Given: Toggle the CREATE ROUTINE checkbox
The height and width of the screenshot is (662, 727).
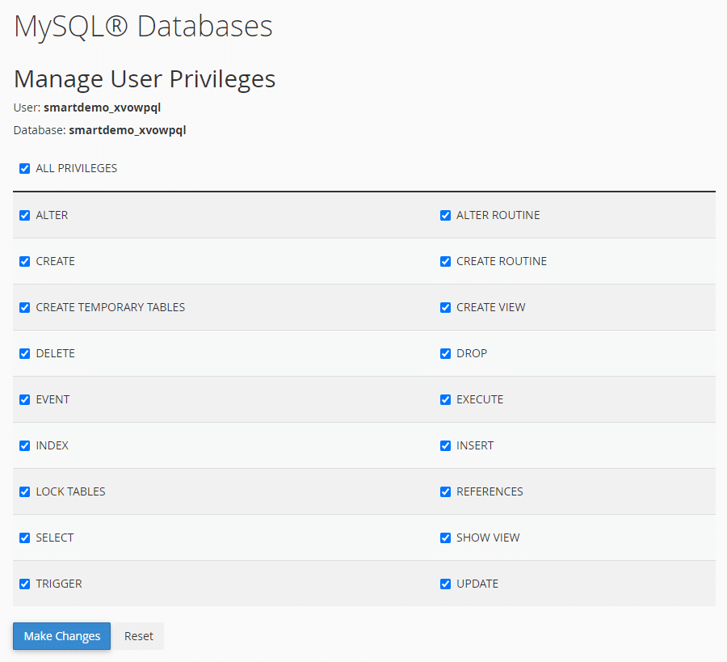Looking at the screenshot, I should [445, 261].
